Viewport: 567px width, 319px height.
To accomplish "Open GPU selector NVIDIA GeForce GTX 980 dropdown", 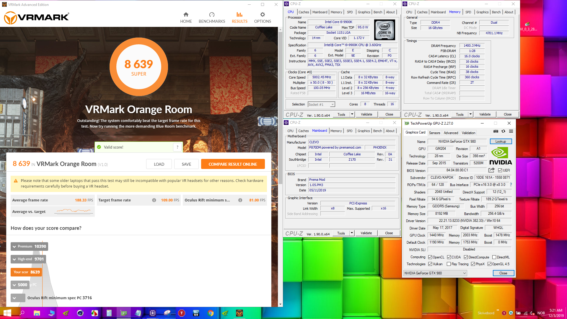I will pyautogui.click(x=435, y=273).
